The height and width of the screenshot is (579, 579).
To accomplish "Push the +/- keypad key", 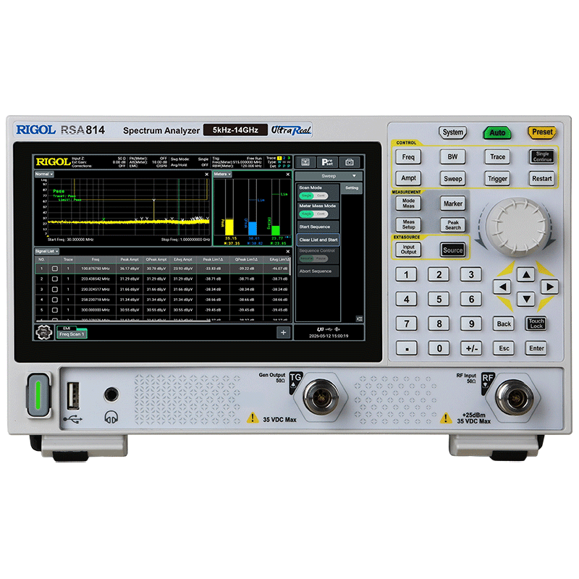I will click(x=471, y=348).
